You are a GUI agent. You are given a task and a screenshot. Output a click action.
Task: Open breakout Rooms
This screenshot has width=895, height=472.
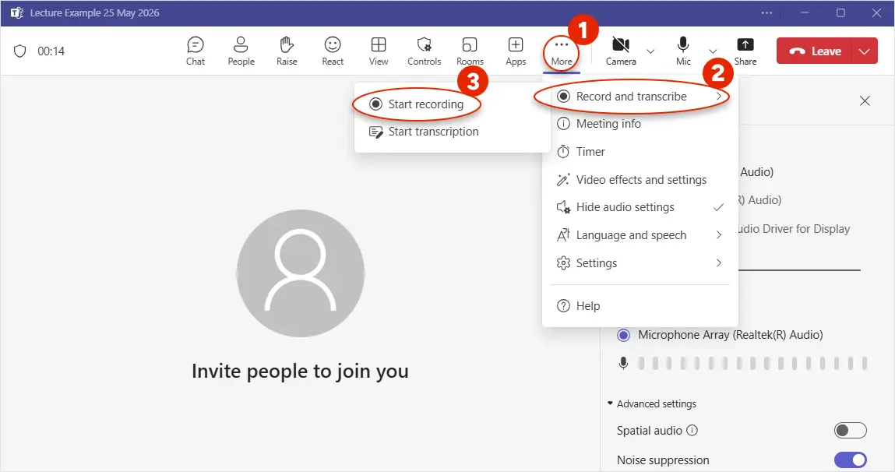pos(470,51)
